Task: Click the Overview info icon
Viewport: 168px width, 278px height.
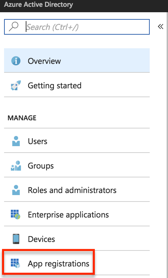Action: tap(16, 61)
